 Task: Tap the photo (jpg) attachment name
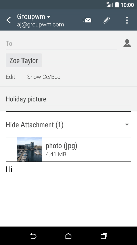(61, 146)
